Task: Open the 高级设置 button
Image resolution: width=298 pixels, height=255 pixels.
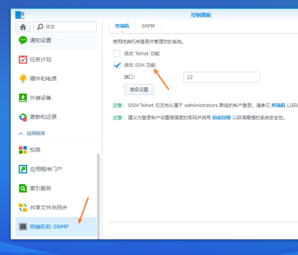Action: tap(139, 89)
